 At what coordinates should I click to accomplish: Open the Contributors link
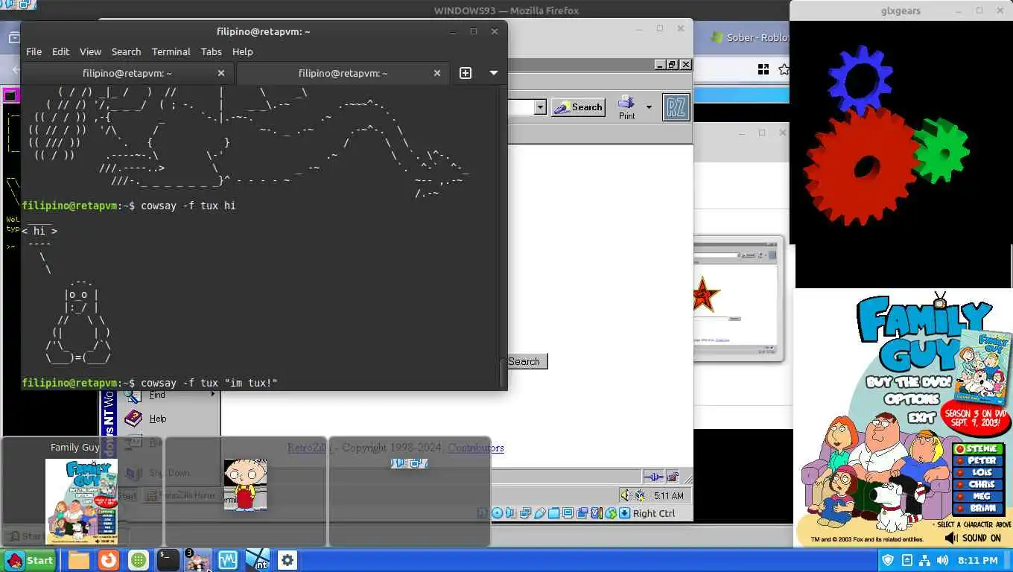(x=476, y=448)
